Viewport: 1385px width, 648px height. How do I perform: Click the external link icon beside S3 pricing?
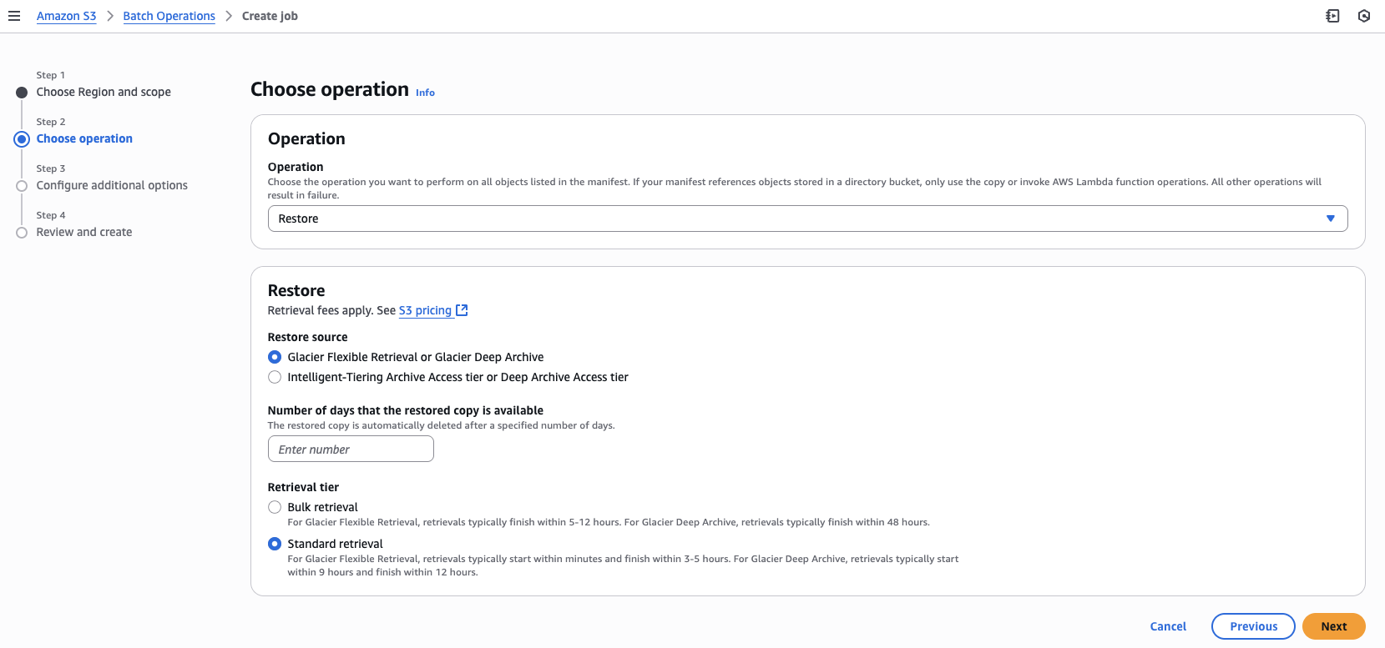(x=462, y=310)
